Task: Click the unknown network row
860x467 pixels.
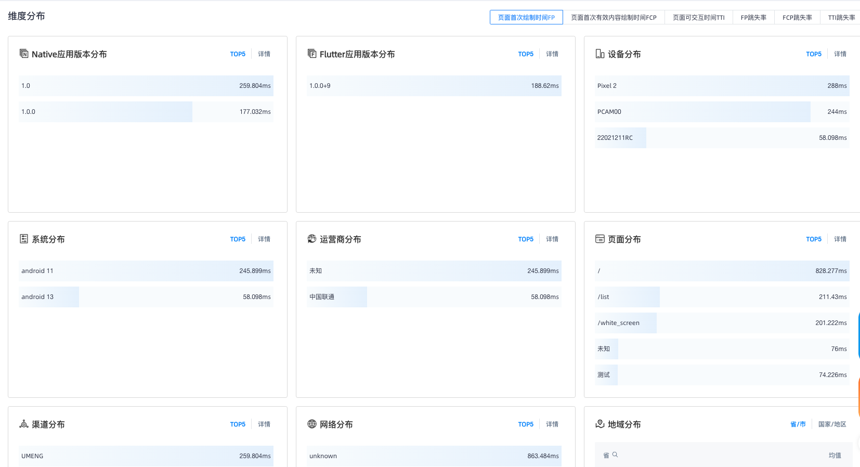Action: [x=434, y=456]
